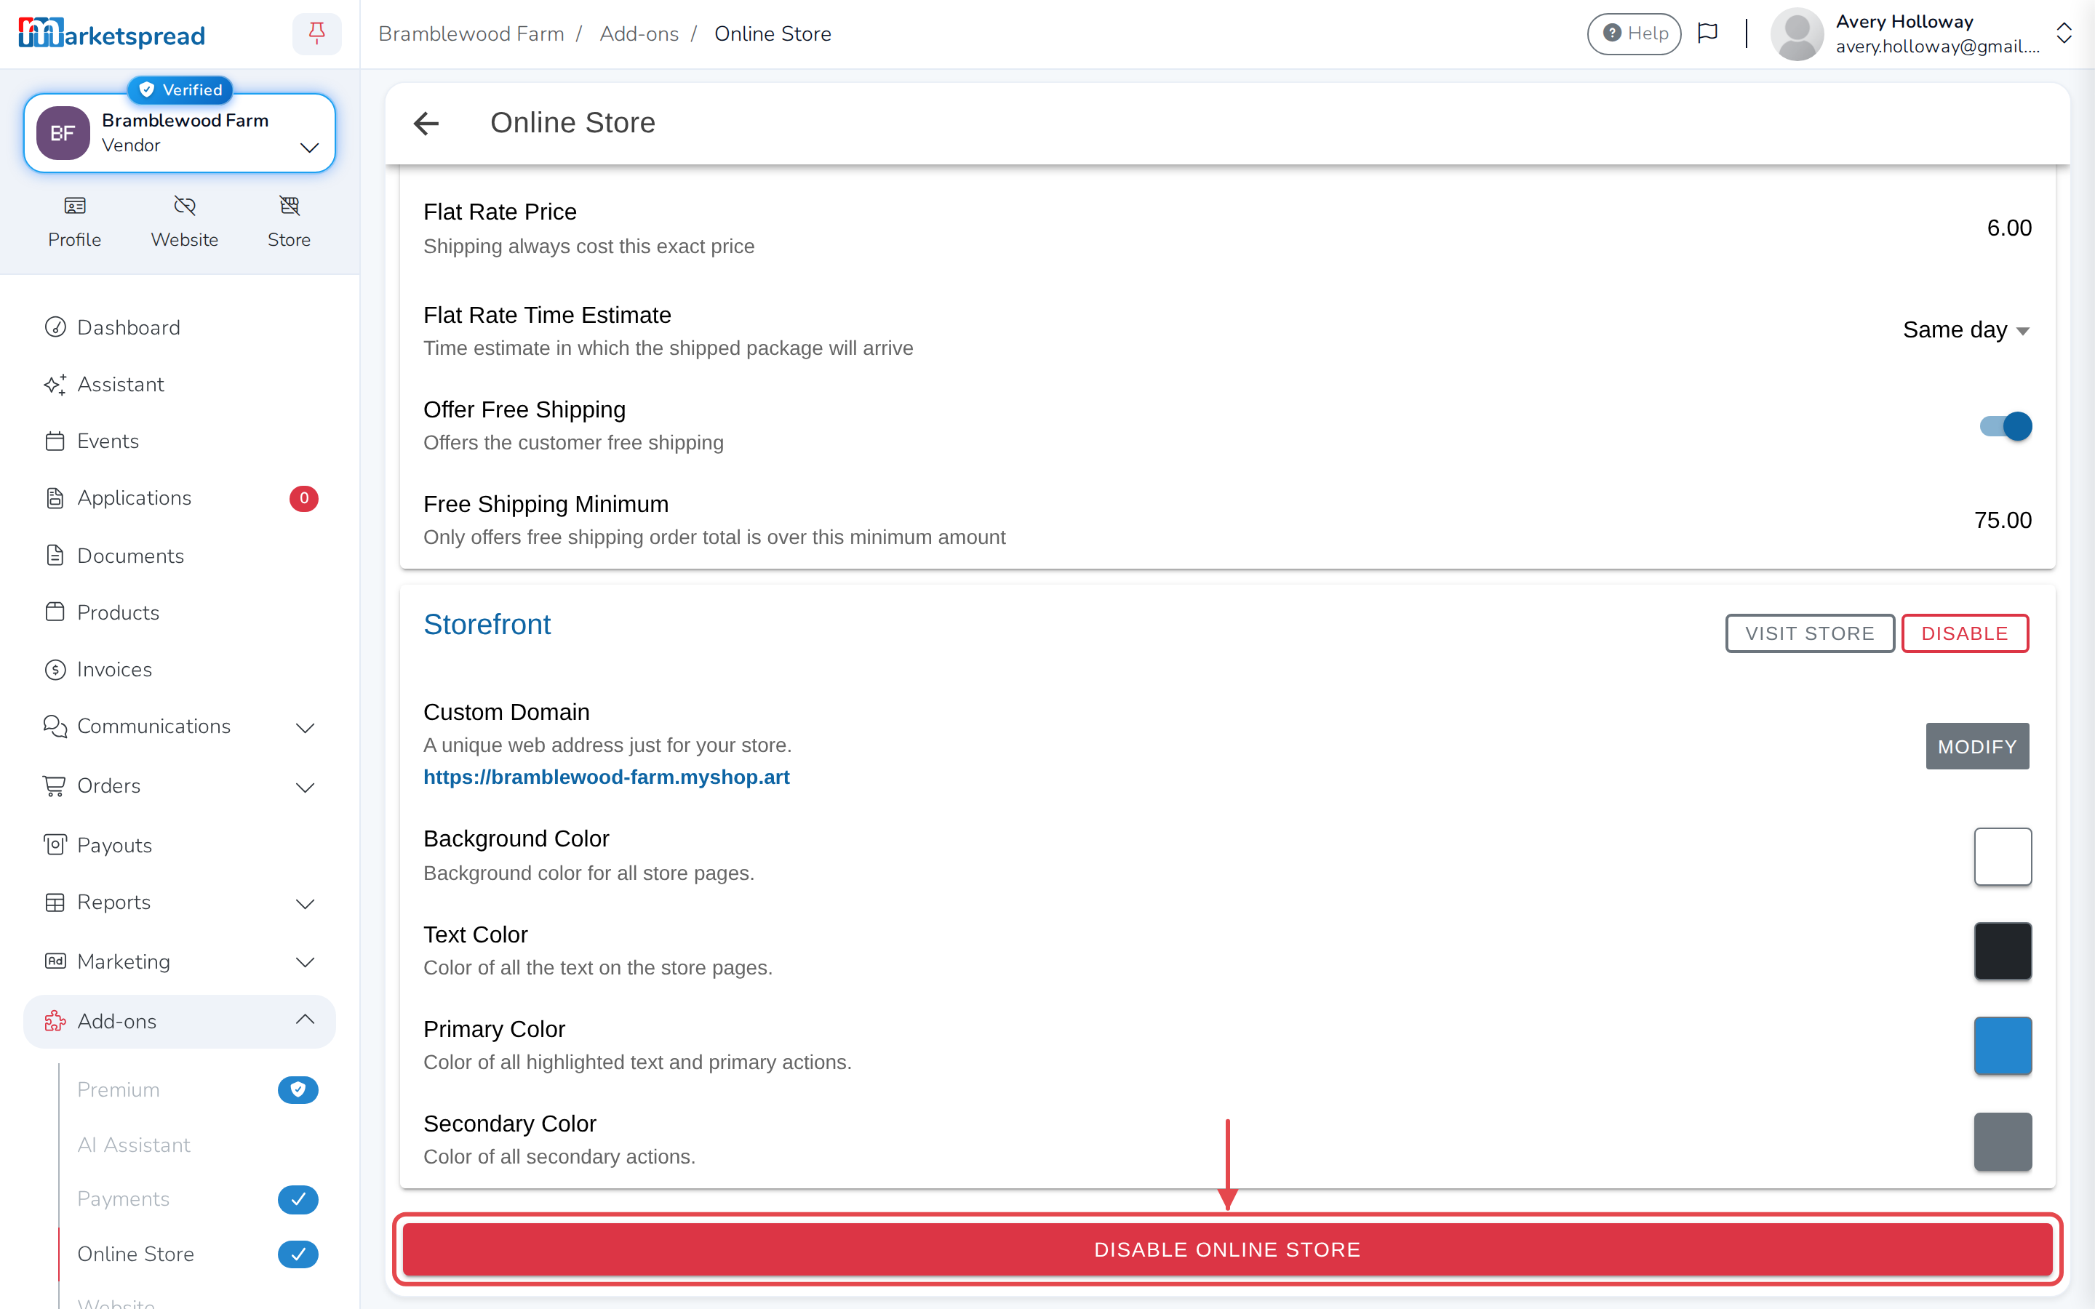The width and height of the screenshot is (2095, 1309).
Task: Toggle the Online Store add-on checkmark
Action: point(298,1254)
